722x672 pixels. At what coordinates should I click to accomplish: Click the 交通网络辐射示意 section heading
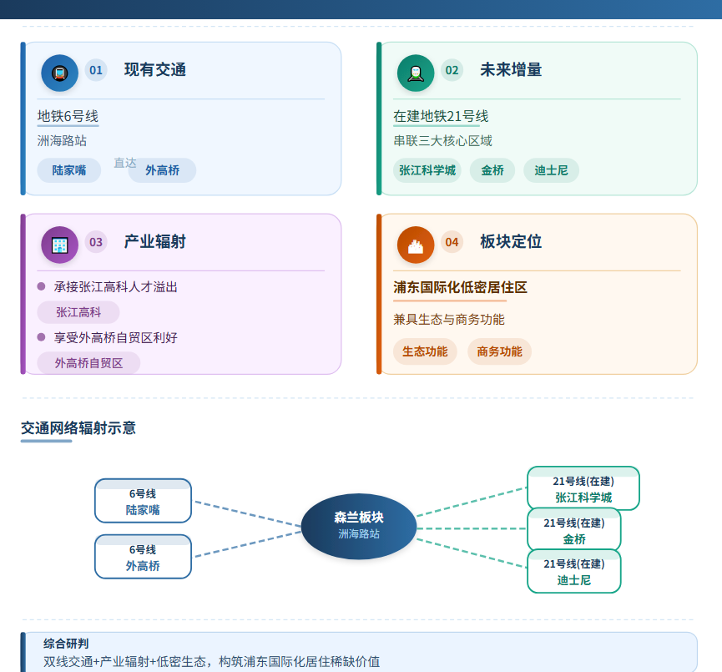[78, 428]
